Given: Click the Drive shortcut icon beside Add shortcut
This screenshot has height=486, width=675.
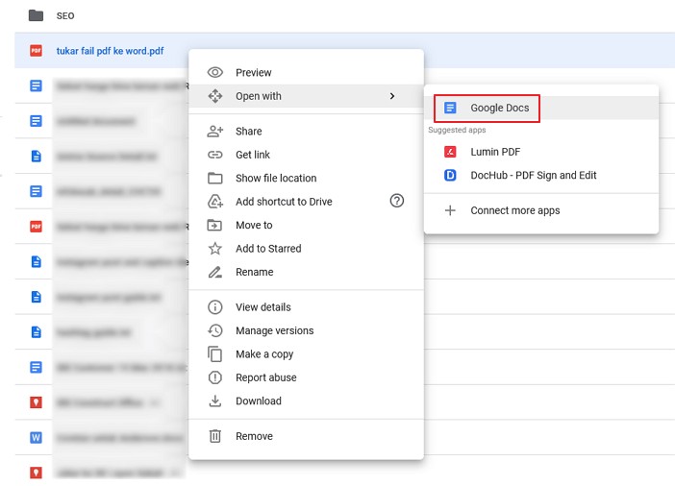Looking at the screenshot, I should pyautogui.click(x=214, y=202).
